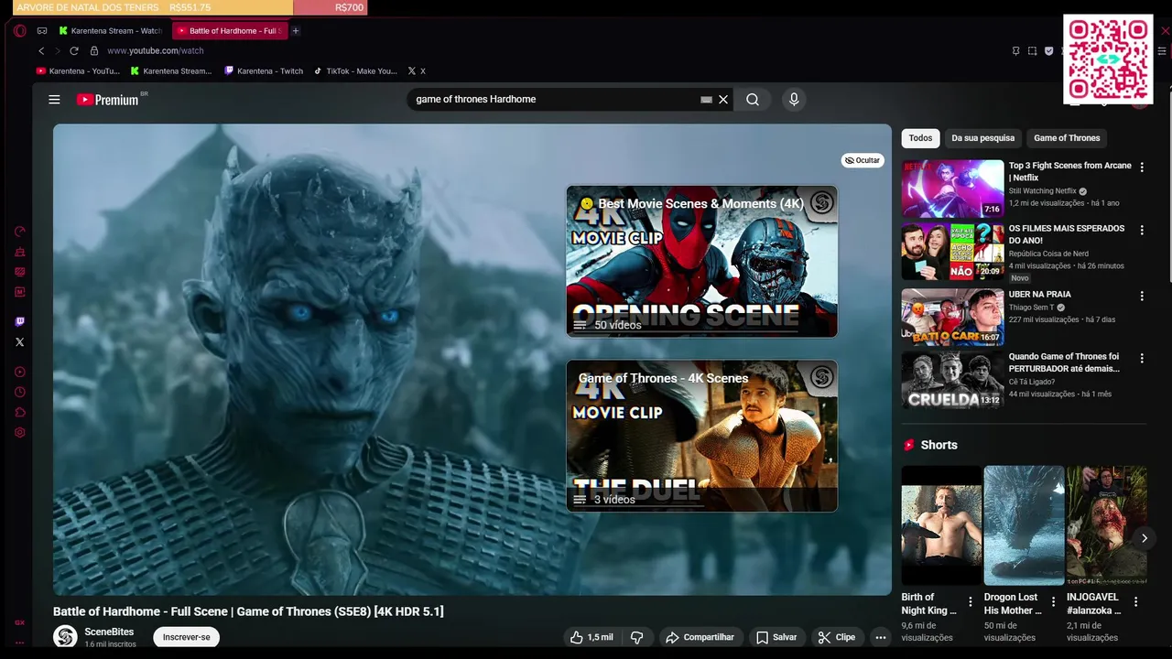The image size is (1172, 659).
Task: Click the Compartilhar share button
Action: [x=700, y=637]
